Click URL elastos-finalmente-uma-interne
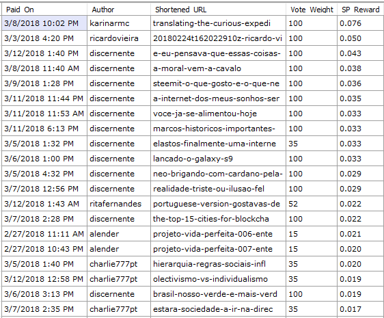384x318 pixels. pyautogui.click(x=218, y=144)
